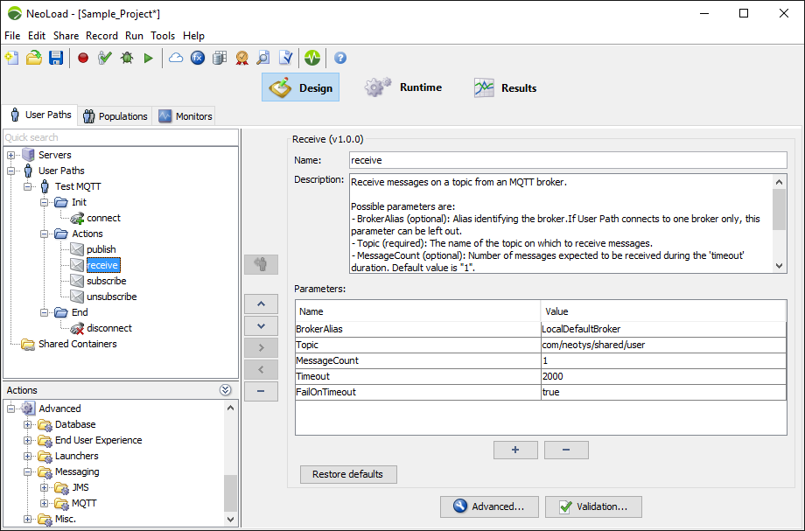Expand the MQTT folder under Messaging

click(x=45, y=503)
